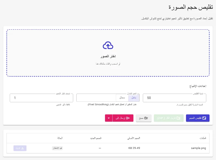The image size is (216, 160).
Task: Click the file name 'sample.png'
Action: (x=198, y=148)
